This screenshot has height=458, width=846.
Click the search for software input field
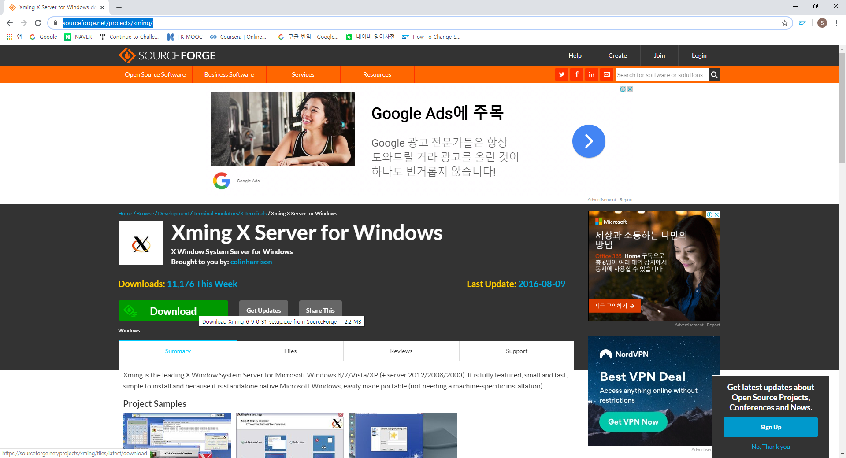pos(662,74)
